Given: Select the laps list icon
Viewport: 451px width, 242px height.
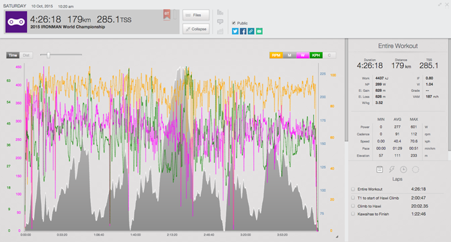Looking at the screenshot, I should [x=379, y=169].
